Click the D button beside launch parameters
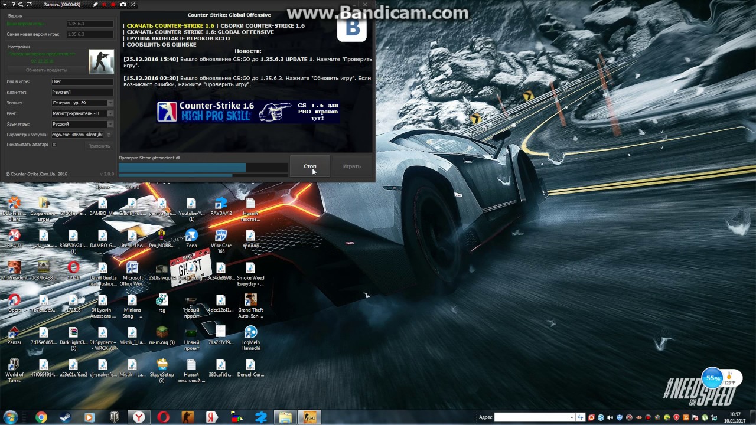Screen dimensions: 756x425 tap(109, 135)
